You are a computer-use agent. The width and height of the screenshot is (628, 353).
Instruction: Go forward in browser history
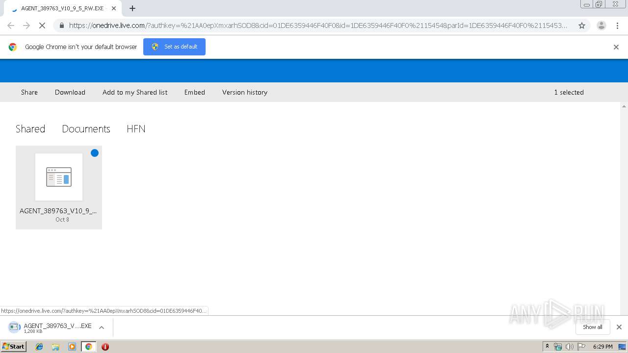pos(26,25)
